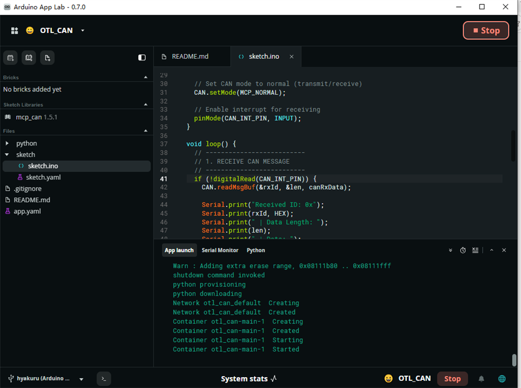Screen dimensions: 521x388
Task: Toggle the sidebar panel visibility
Action: click(x=142, y=58)
